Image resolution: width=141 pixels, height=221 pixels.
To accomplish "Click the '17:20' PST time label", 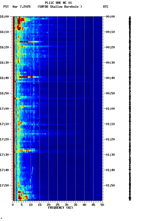I will click(x=4, y=139).
